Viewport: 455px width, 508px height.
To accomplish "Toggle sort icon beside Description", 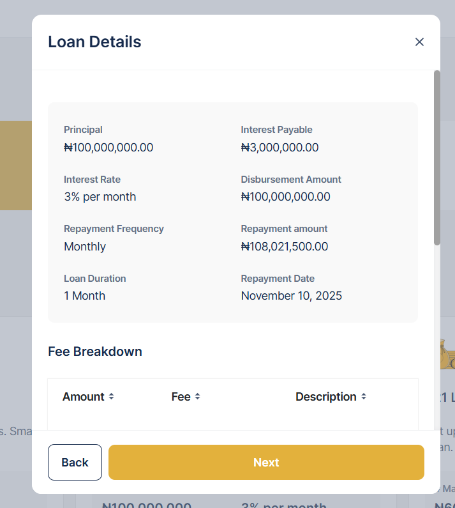I will pyautogui.click(x=364, y=397).
